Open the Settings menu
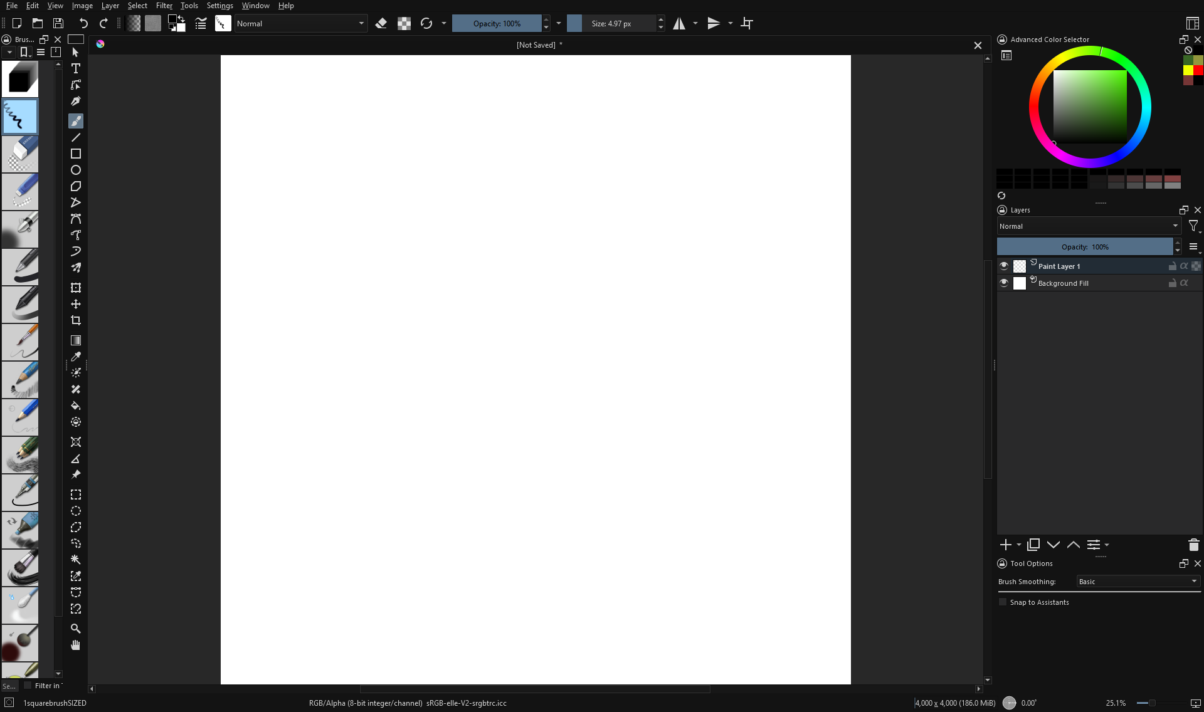Image resolution: width=1204 pixels, height=712 pixels. (219, 6)
